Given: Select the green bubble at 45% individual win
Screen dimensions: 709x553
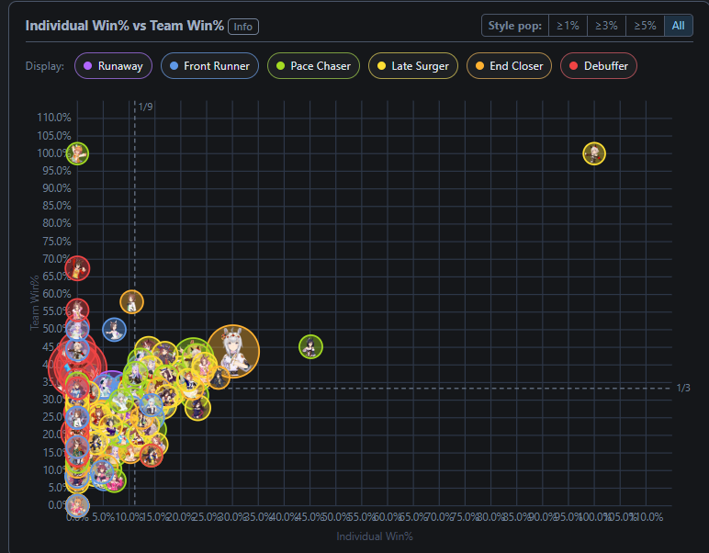Looking at the screenshot, I should point(310,347).
